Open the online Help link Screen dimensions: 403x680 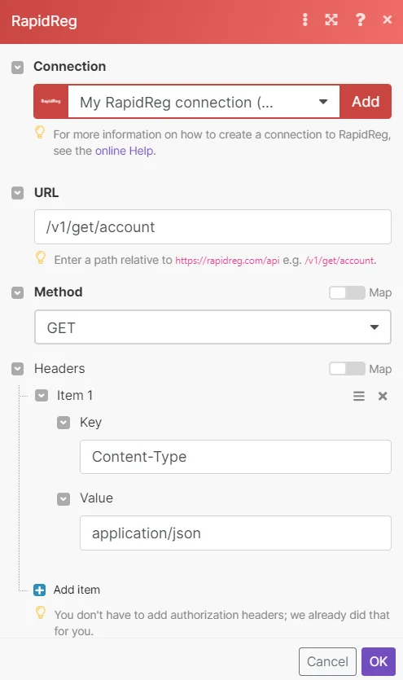[125, 151]
